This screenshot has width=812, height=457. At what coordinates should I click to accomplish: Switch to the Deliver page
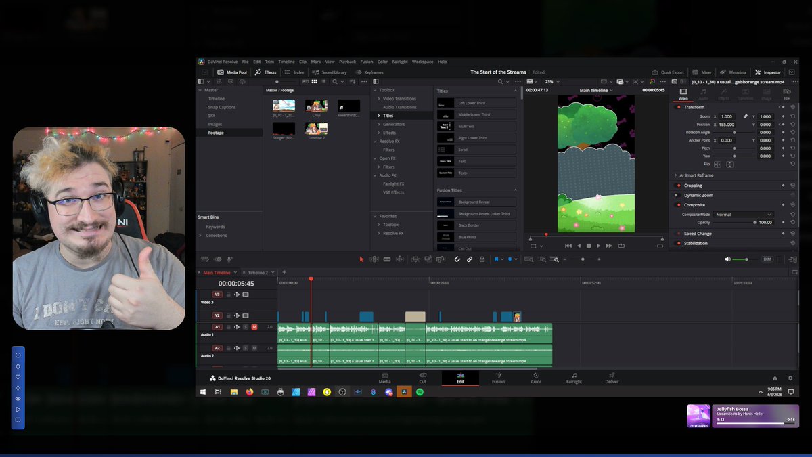[612, 378]
